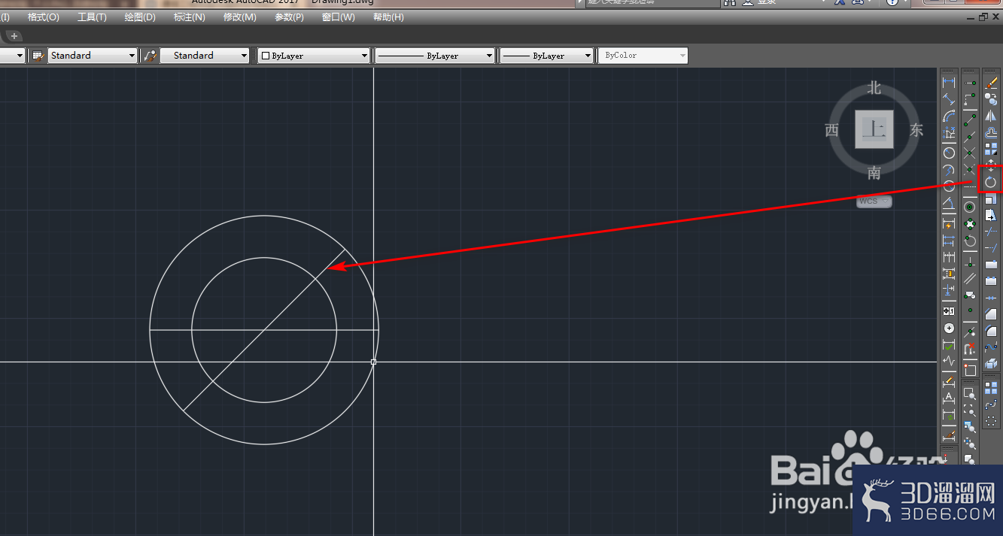Select the Rotate tool in Modify toolbar
The height and width of the screenshot is (536, 1003).
point(990,182)
